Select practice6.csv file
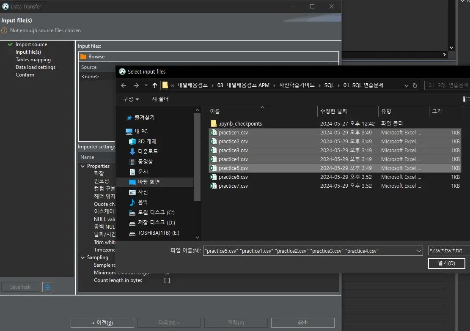Image resolution: width=470 pixels, height=331 pixels. point(233,177)
